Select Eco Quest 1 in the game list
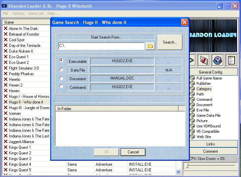Viewport: 241px width, 177px height. (x=19, y=57)
